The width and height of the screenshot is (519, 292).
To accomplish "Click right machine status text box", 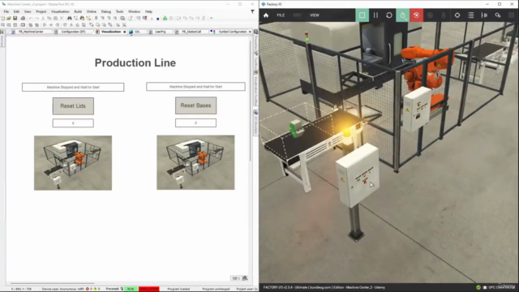I will (195, 87).
